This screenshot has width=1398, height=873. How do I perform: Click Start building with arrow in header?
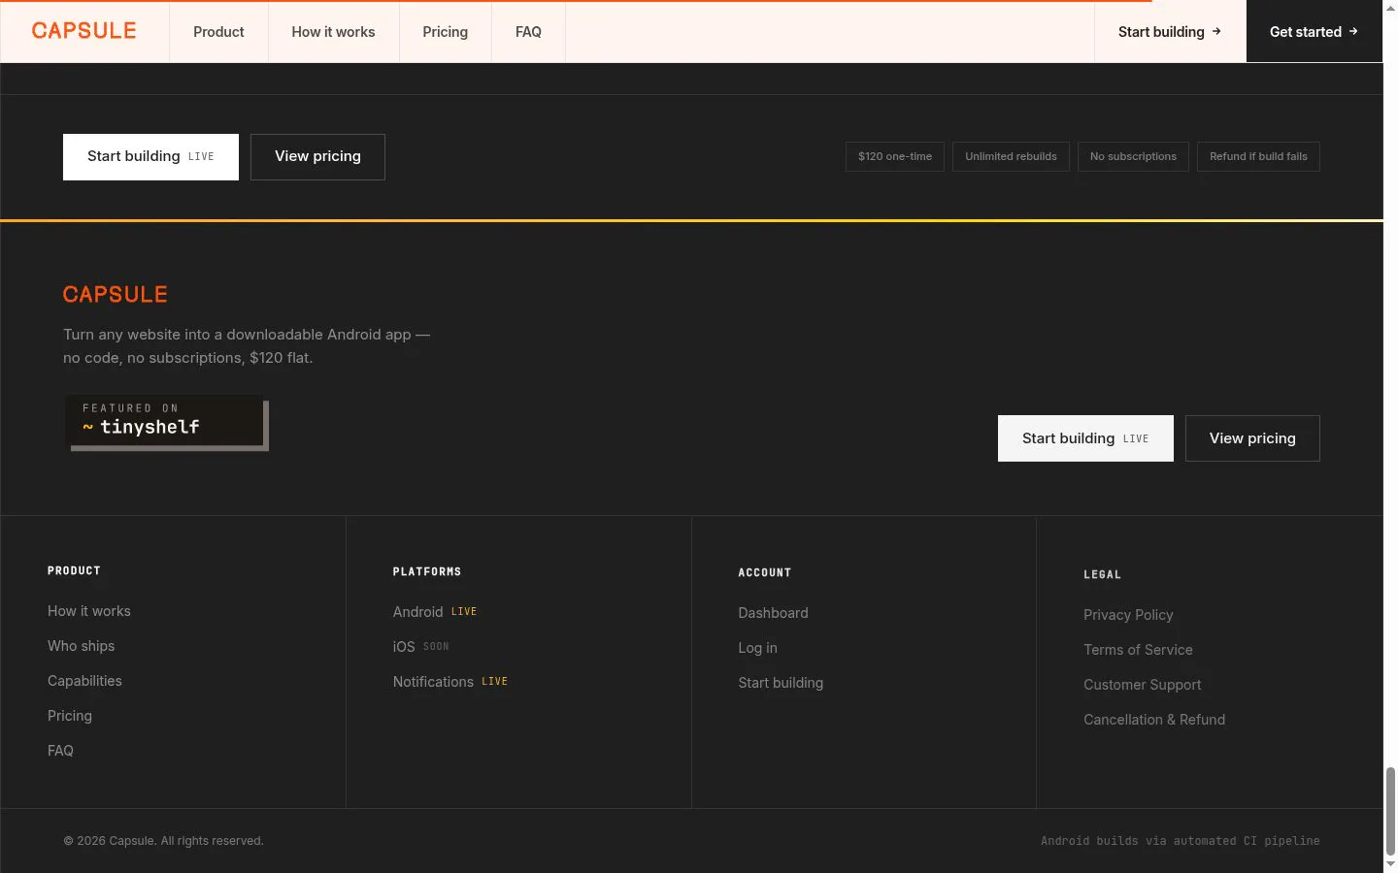pyautogui.click(x=1170, y=32)
